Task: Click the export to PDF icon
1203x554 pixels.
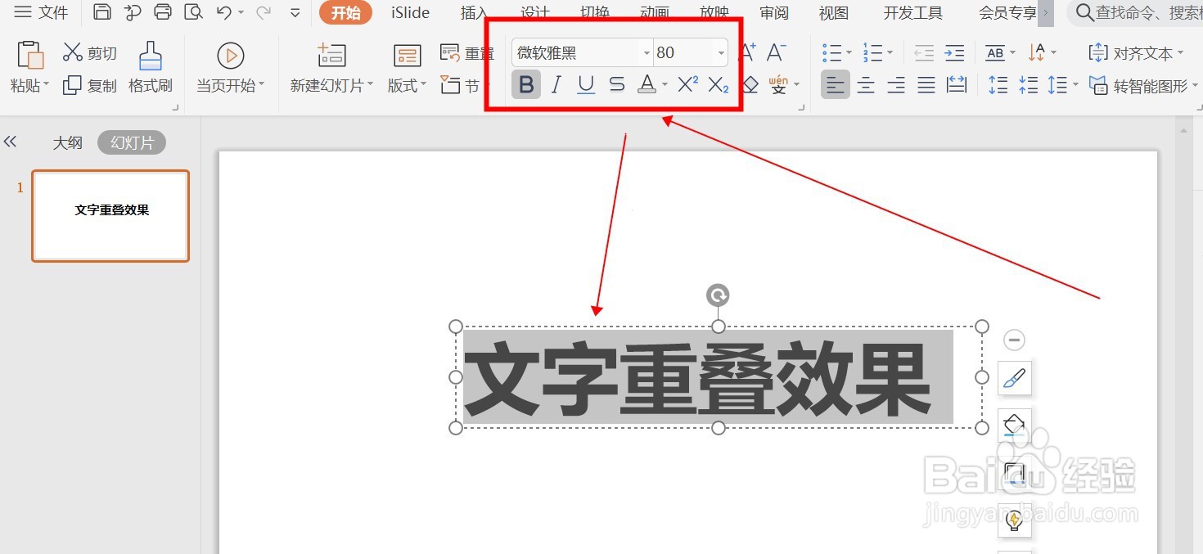Action: [133, 12]
